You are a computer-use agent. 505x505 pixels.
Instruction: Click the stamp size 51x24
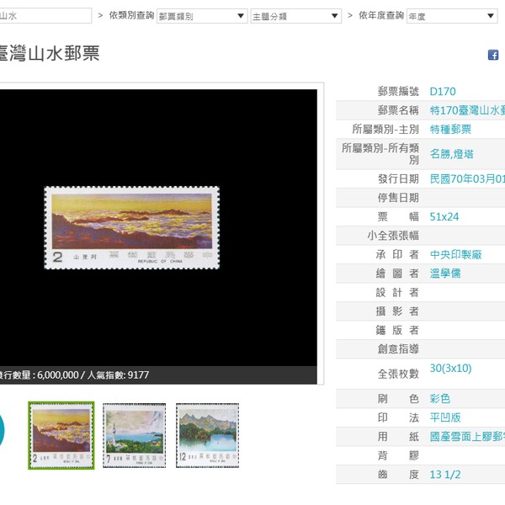[444, 217]
